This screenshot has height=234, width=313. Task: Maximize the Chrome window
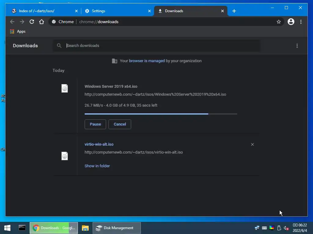tap(286, 8)
